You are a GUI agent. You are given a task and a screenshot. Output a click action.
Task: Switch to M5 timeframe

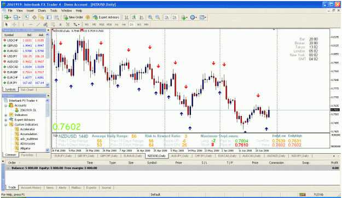click(x=94, y=25)
